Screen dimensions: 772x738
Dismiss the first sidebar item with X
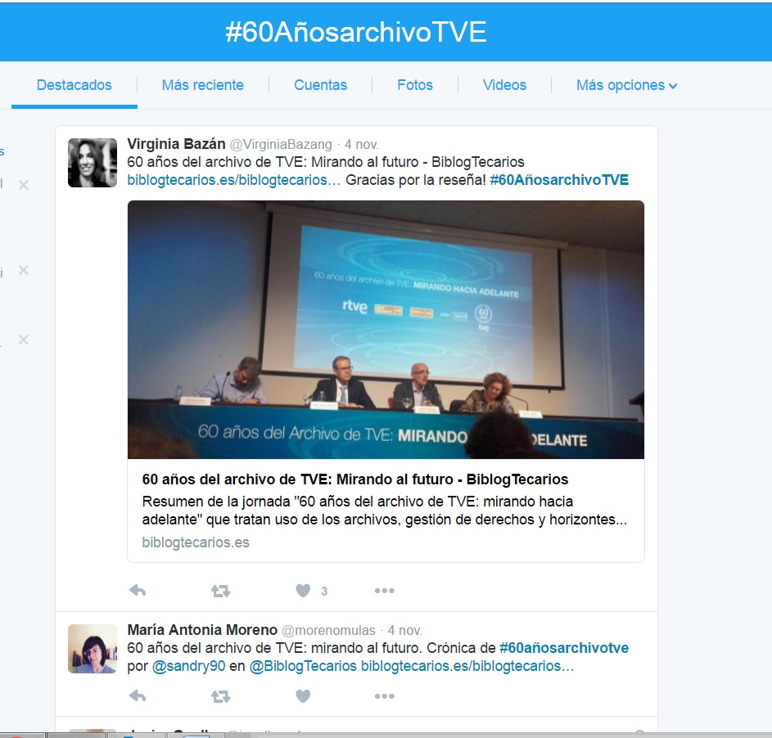(x=23, y=185)
